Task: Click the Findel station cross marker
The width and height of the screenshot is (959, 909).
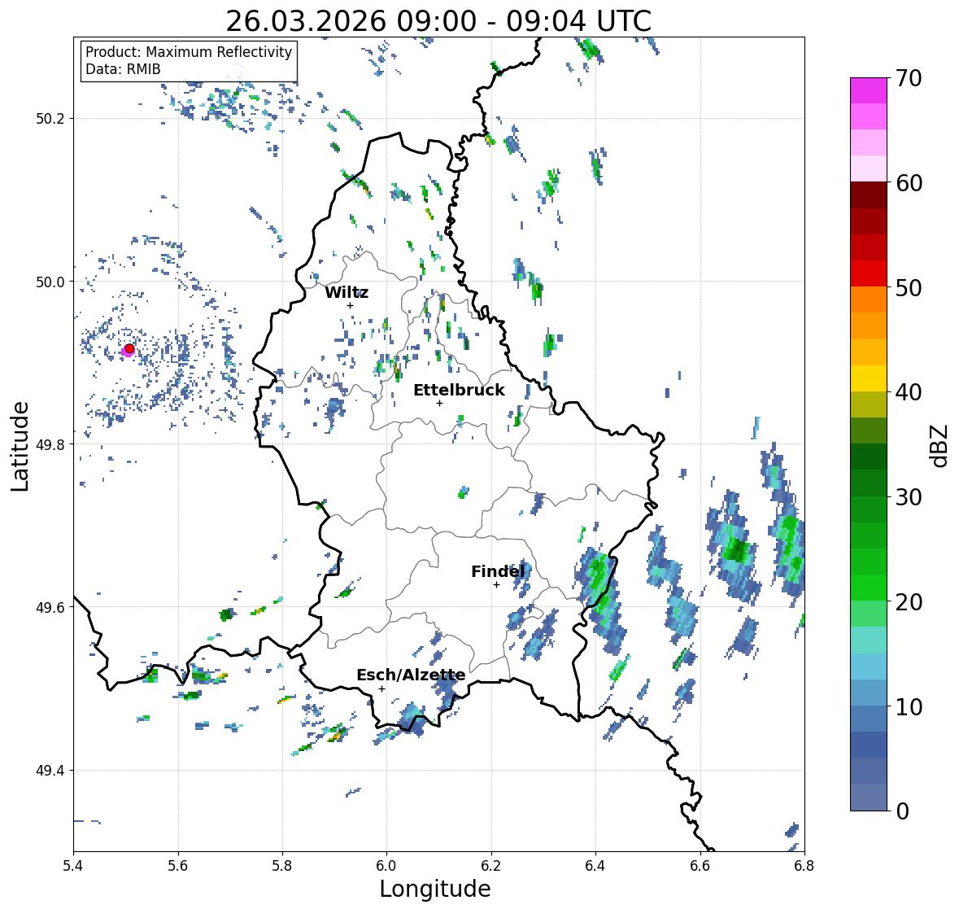Action: coord(496,585)
